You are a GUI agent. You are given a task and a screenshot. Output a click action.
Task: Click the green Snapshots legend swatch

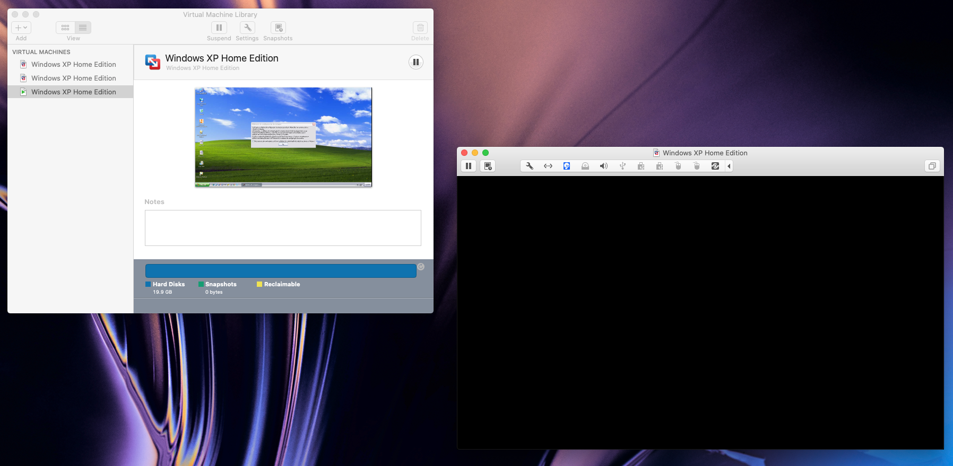point(201,284)
